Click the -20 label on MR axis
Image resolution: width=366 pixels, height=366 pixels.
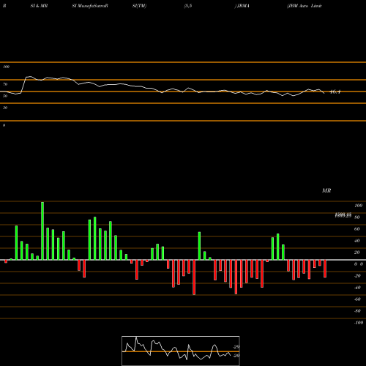click(x=357, y=276)
